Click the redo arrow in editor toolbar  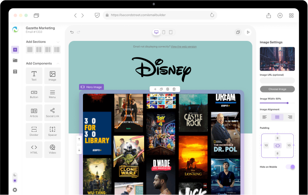78,32
